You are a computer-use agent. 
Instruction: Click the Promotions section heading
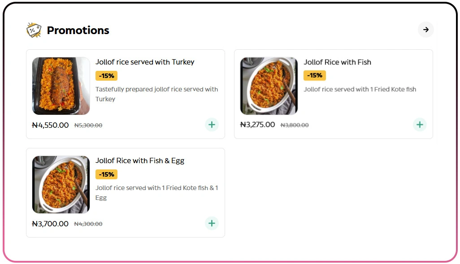78,30
